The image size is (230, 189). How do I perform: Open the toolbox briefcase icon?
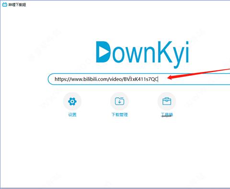pos(167,101)
